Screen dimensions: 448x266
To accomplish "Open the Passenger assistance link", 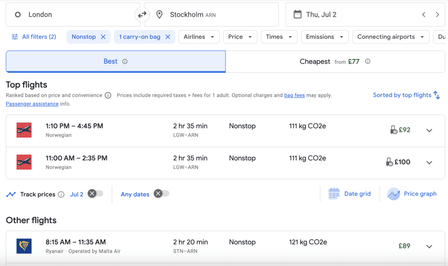I will point(32,104).
